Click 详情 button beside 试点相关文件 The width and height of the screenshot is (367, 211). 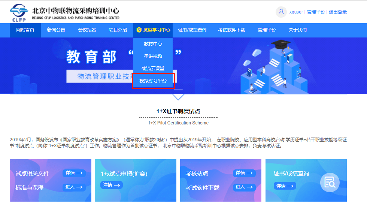click(x=74, y=173)
